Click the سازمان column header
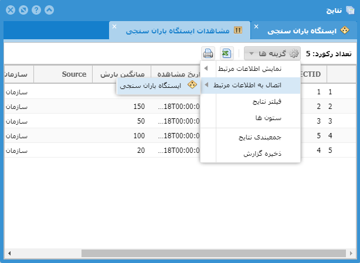The width and height of the screenshot is (360, 263). 19,74
